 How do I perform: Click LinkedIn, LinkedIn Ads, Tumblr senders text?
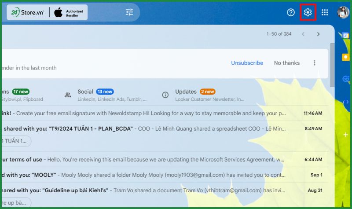tap(112, 99)
